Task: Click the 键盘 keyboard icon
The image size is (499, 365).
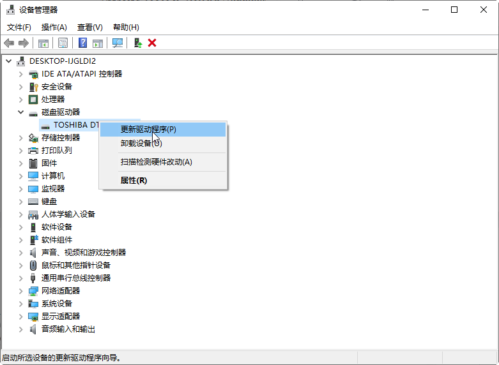Action: coord(33,202)
